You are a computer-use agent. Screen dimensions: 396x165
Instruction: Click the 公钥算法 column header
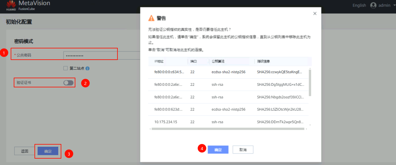[x=218, y=61]
